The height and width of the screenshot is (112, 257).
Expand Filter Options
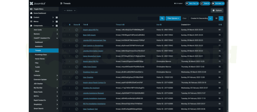(x=173, y=18)
